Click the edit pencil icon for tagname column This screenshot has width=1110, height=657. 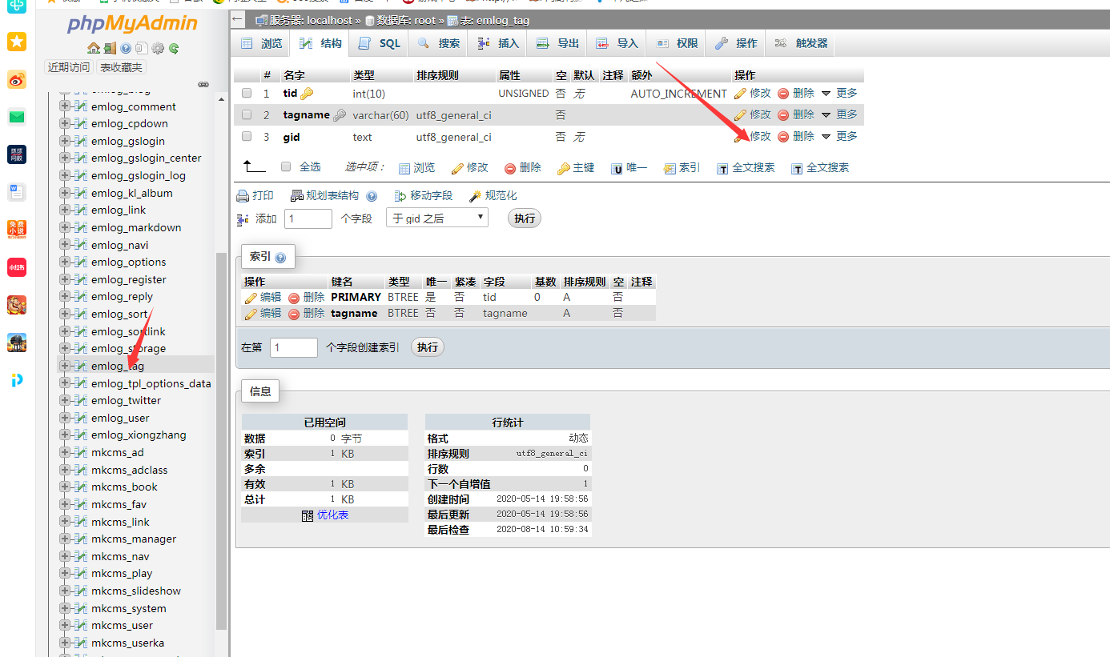pyautogui.click(x=740, y=115)
